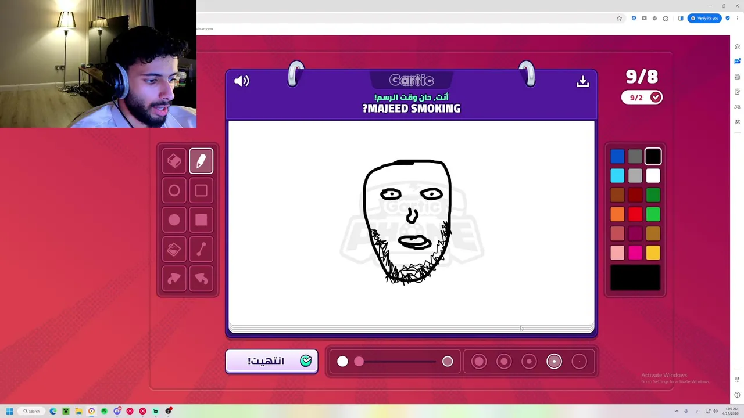
Task: Toggle the browser side panel icon
Action: pos(681,19)
